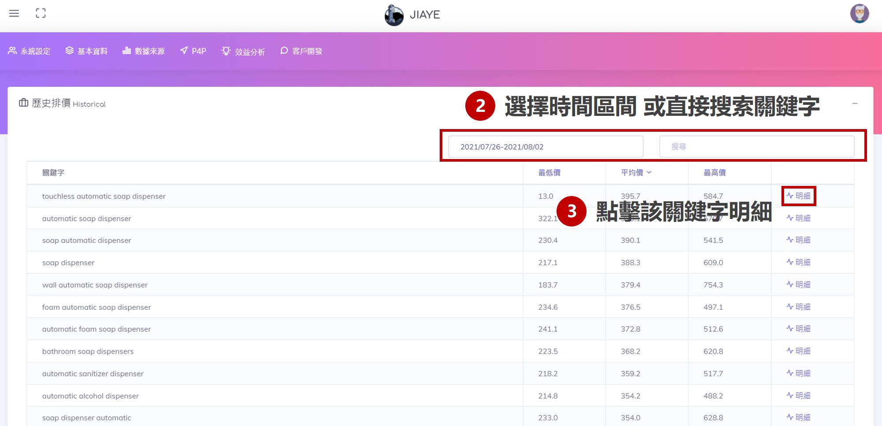Open the 客戶開發 menu
882x426 pixels.
[301, 51]
